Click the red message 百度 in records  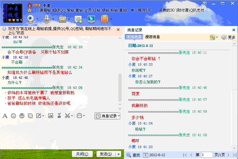click(x=135, y=94)
